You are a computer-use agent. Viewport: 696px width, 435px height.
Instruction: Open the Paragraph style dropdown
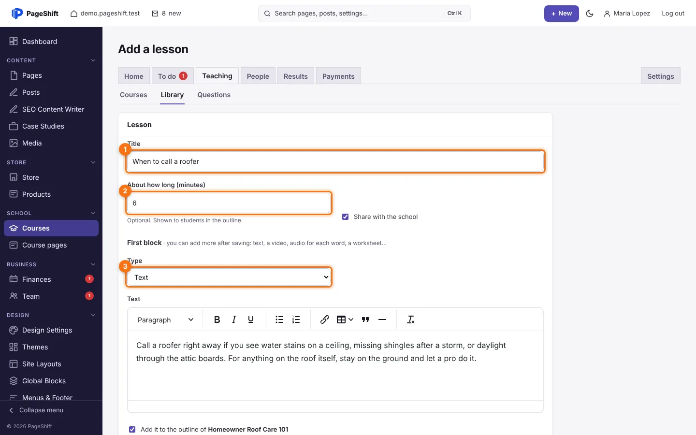point(165,319)
